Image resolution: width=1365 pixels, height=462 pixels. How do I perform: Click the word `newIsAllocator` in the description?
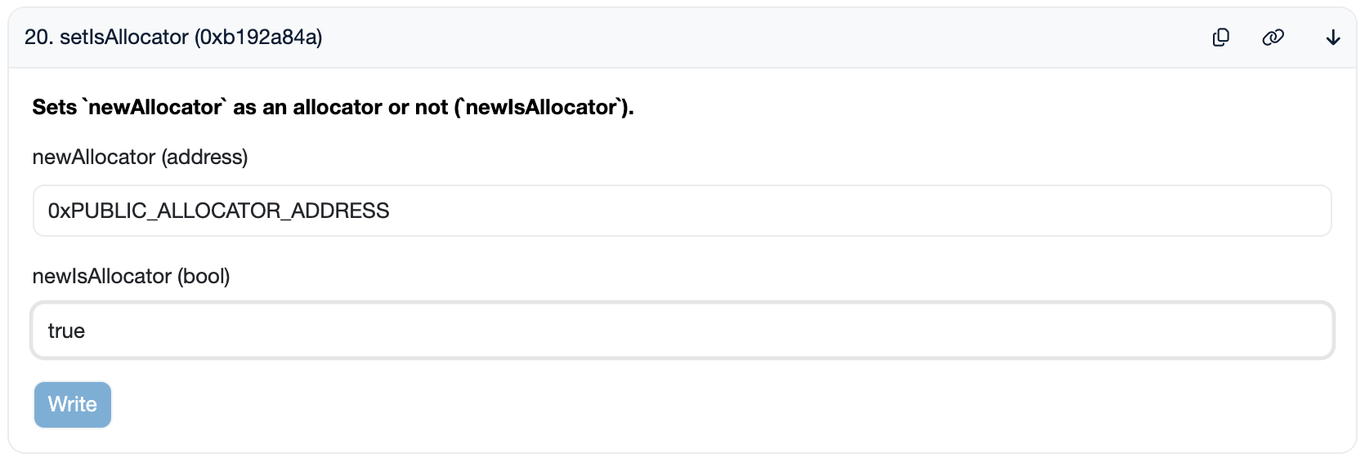click(x=540, y=107)
